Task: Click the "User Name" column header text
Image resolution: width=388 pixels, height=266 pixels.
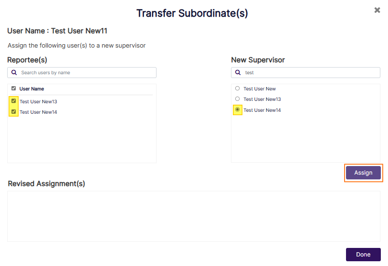Action: [x=32, y=89]
